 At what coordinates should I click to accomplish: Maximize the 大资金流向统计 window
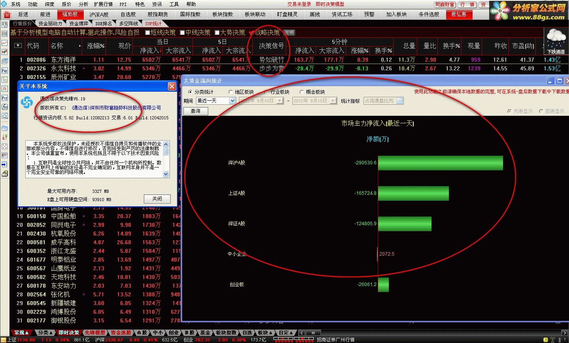[x=559, y=81]
